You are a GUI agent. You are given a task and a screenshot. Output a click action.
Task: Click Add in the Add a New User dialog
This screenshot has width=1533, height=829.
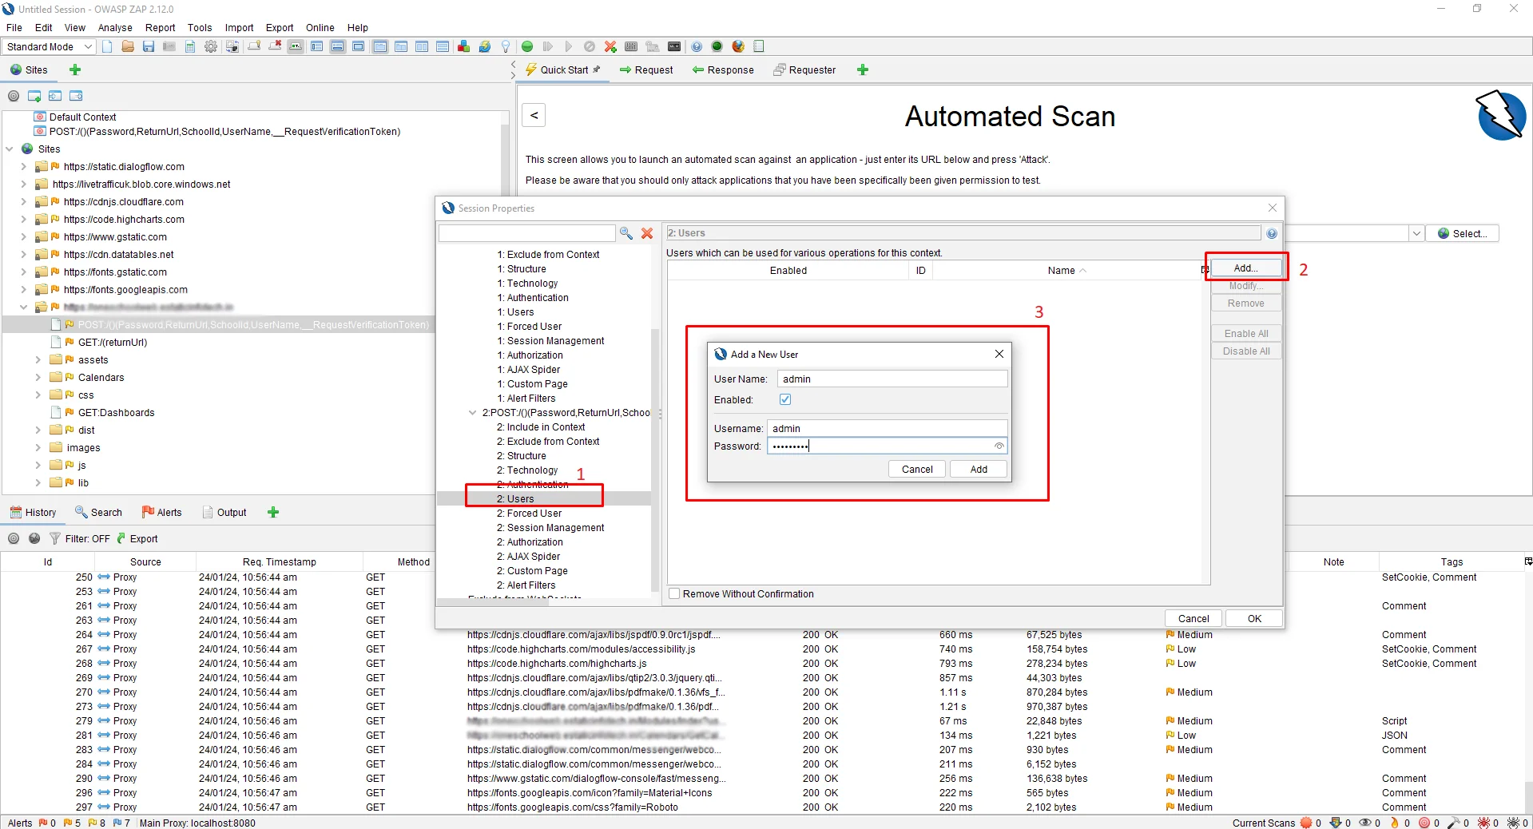coord(978,469)
